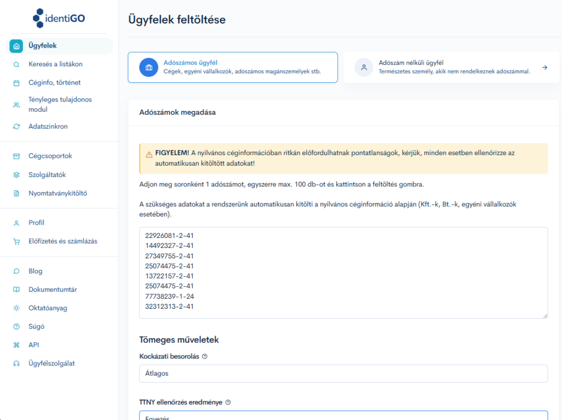Screen dimensions: 562x420
Task: Go to Céginfo, történet
Action: tap(54, 83)
